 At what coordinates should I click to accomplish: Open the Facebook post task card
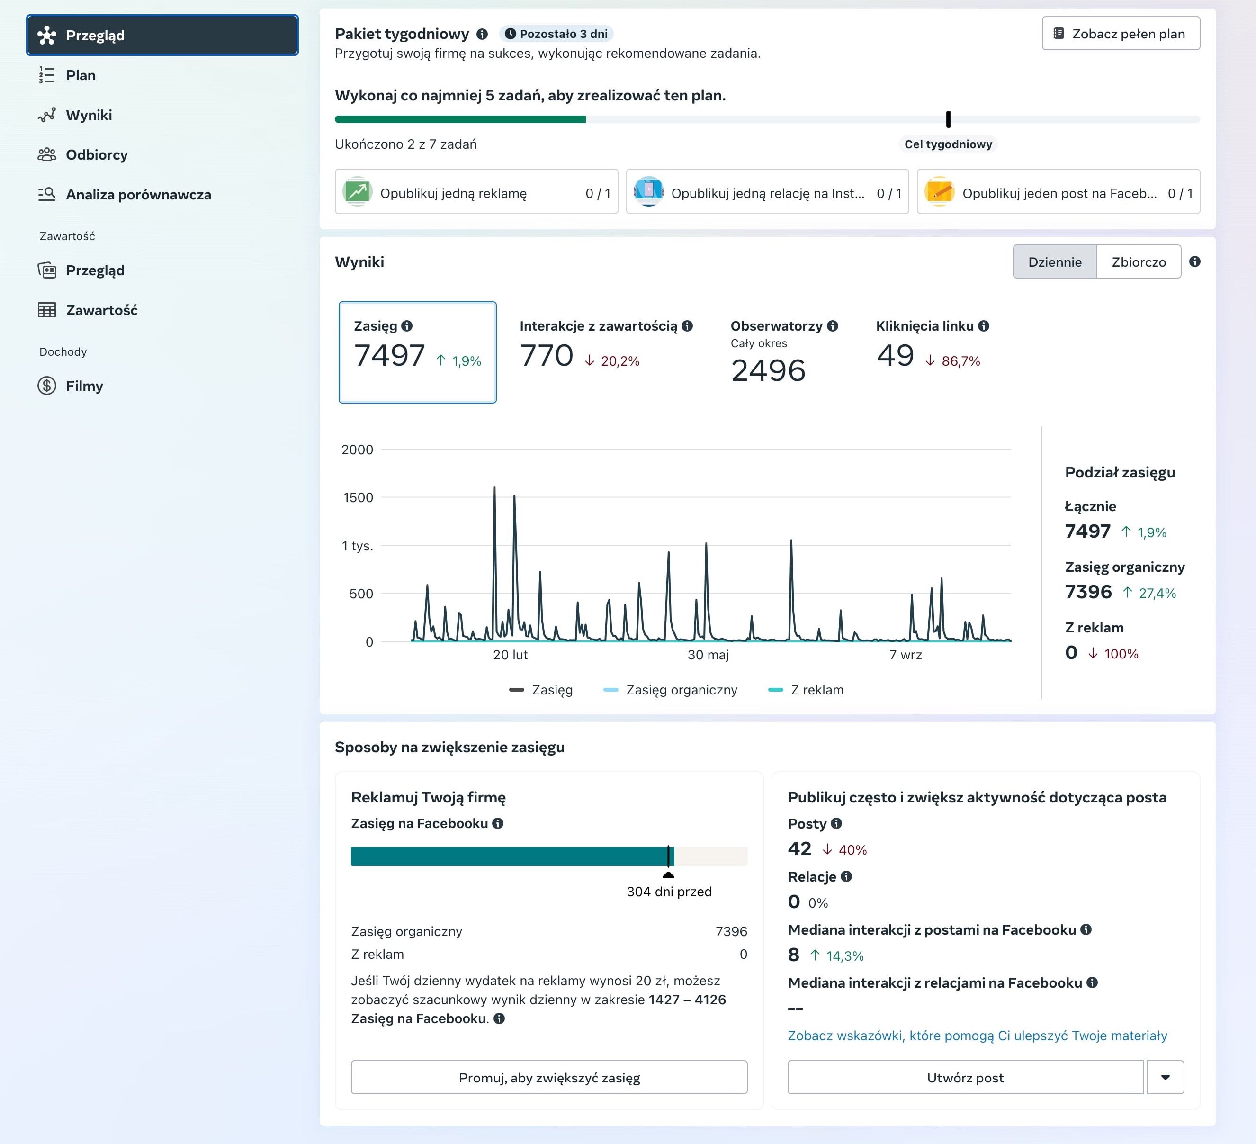[x=1058, y=192]
